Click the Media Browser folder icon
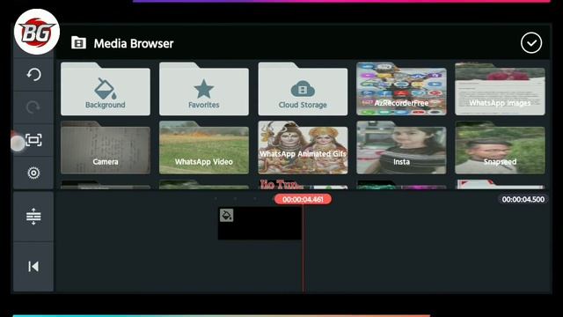Viewport: 563px width, 317px height. click(78, 43)
